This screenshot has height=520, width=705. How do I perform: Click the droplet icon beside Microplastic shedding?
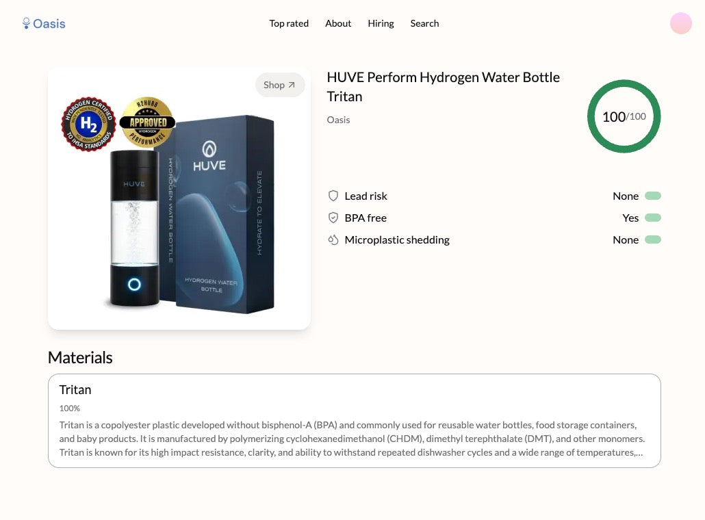coord(333,239)
